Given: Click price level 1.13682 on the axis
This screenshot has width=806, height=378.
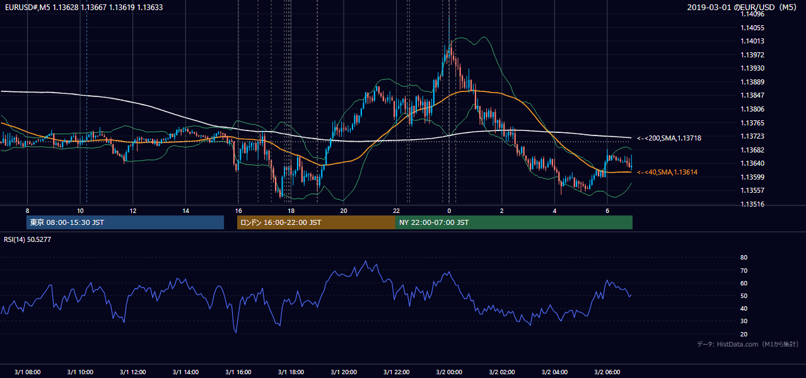Looking at the screenshot, I should pyautogui.click(x=752, y=150).
